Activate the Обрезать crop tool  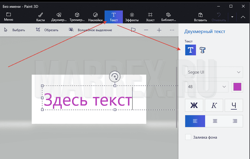tap(47, 30)
